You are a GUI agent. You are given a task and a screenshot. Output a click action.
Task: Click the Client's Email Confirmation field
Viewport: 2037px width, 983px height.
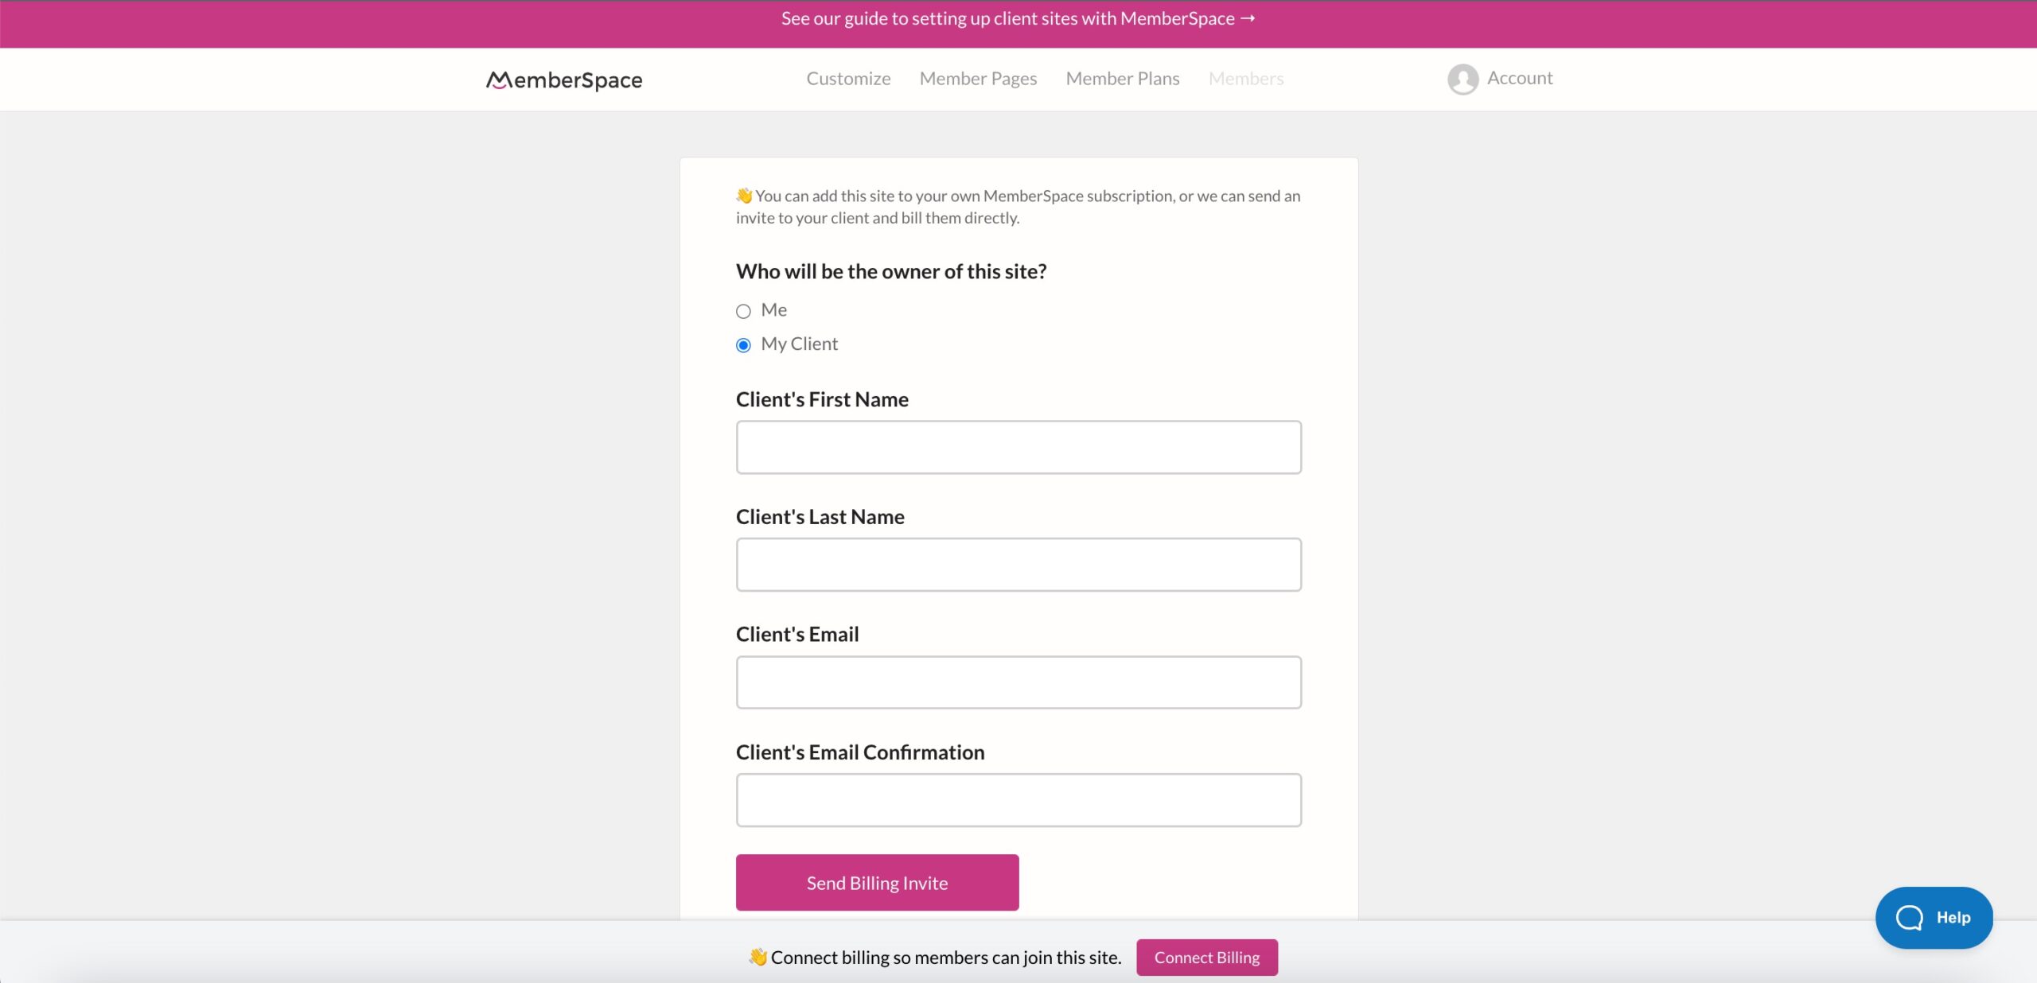point(1017,800)
